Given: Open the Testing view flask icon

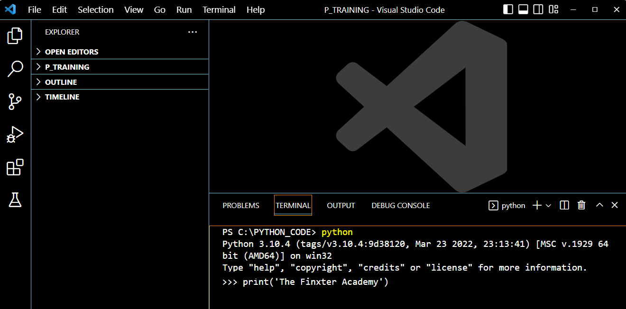Looking at the screenshot, I should tap(15, 200).
